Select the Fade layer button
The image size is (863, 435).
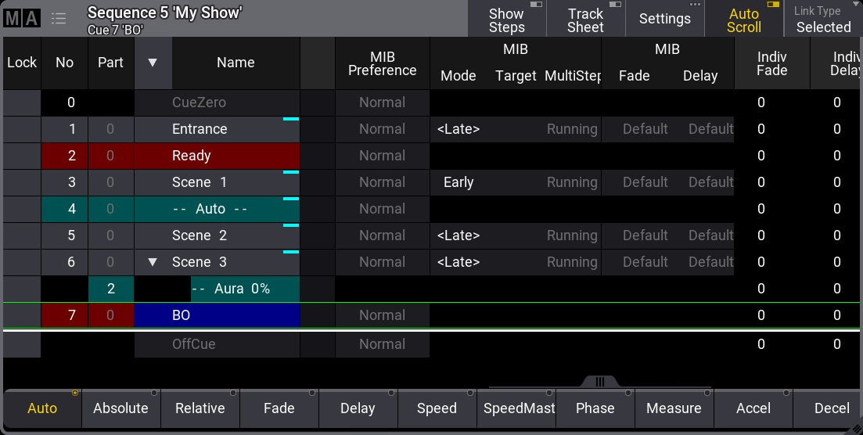pos(279,408)
